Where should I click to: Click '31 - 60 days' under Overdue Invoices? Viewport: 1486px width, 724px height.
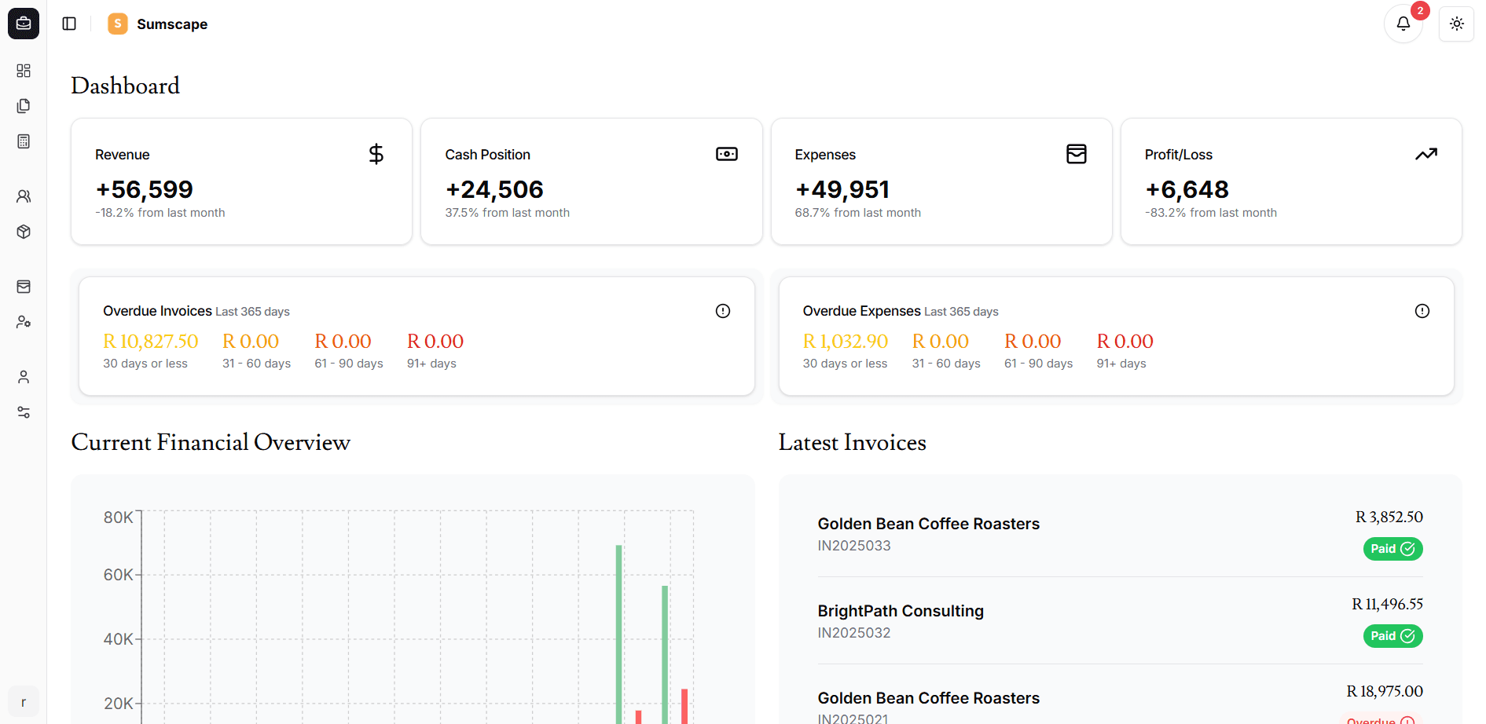pos(257,364)
